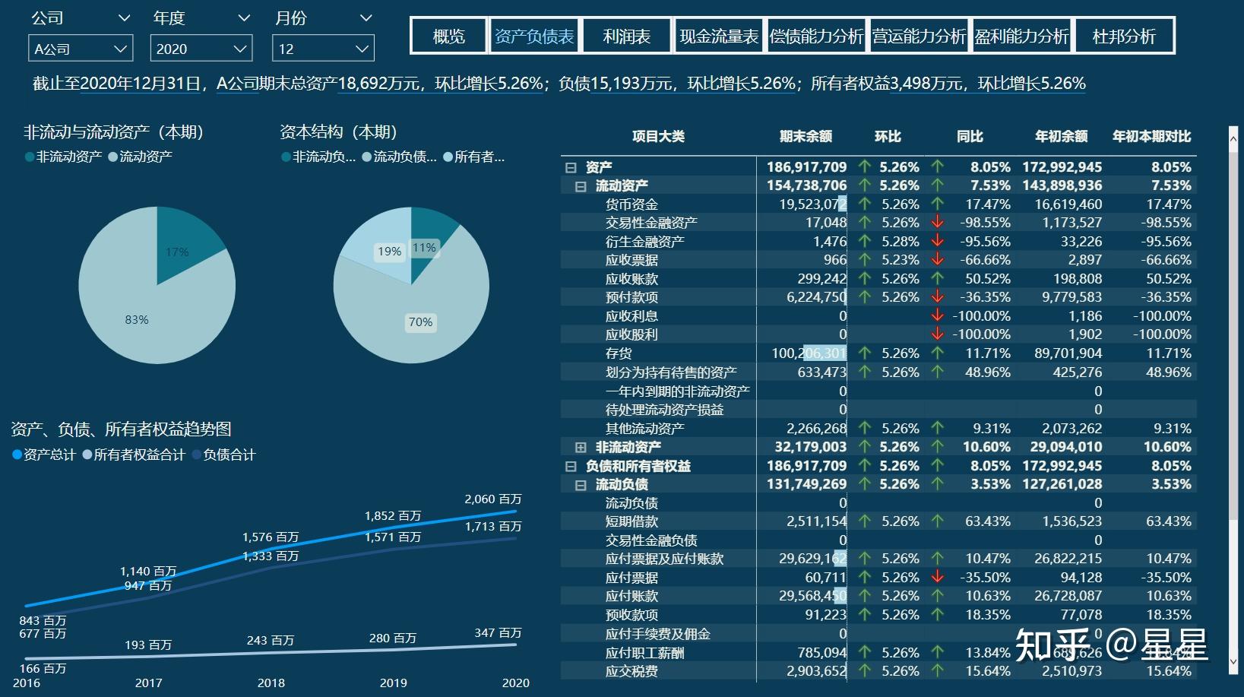Screen dimensions: 1244x697
Task: Collapse the 负债和所有者权益 row
Action: (x=571, y=467)
